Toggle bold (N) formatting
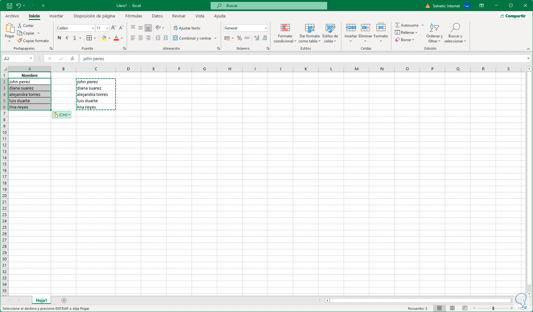 (x=59, y=38)
